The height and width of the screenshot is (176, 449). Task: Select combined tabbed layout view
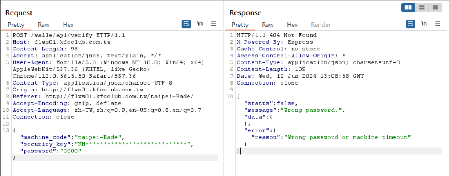435,7
